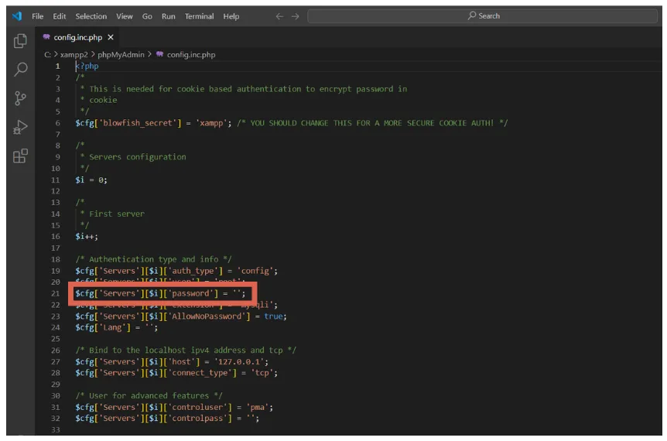Click 'User for advanced features' comment
This screenshot has width=667, height=441.
(149, 396)
